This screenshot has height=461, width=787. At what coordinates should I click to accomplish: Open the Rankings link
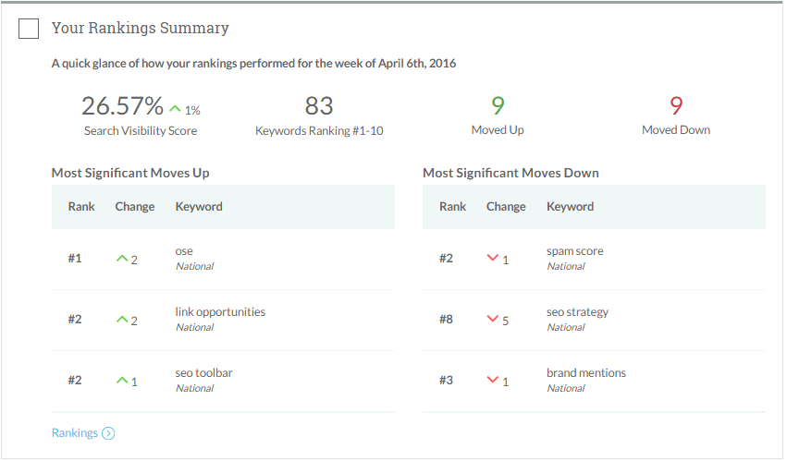pyautogui.click(x=75, y=433)
